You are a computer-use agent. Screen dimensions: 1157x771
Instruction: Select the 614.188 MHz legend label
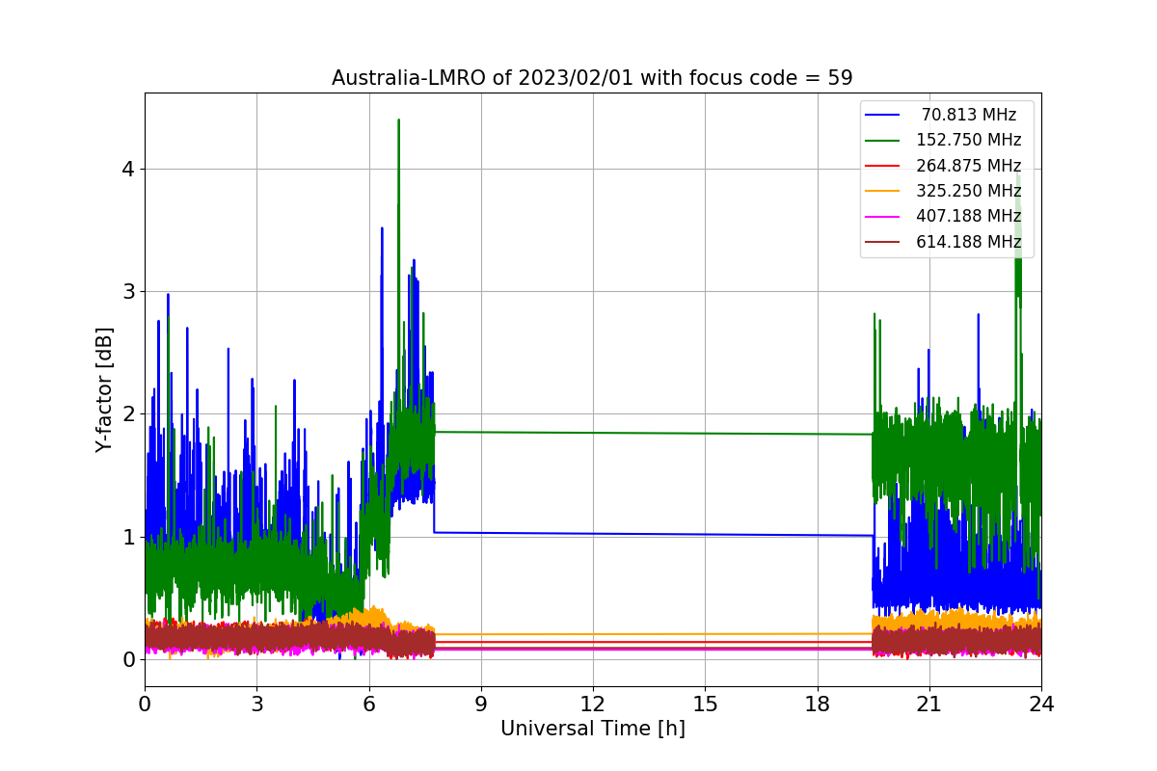(969, 242)
